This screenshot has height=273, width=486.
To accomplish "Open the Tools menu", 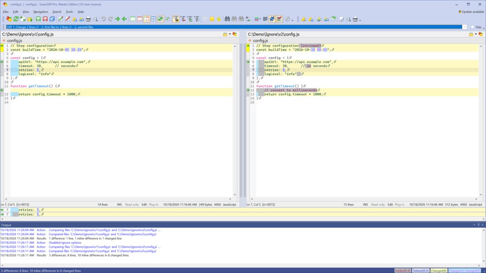I will (69, 12).
